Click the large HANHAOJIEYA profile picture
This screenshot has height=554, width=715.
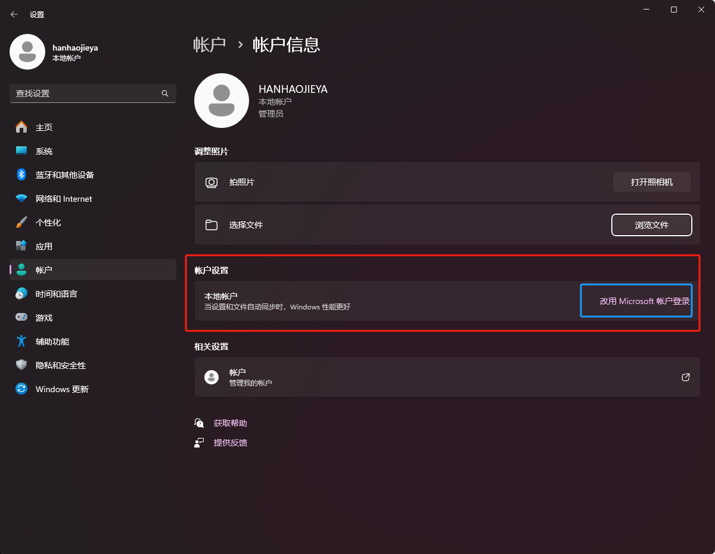tap(222, 101)
